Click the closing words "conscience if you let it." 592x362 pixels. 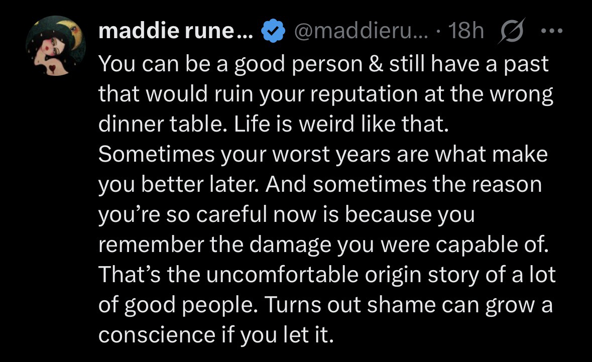[x=216, y=335]
